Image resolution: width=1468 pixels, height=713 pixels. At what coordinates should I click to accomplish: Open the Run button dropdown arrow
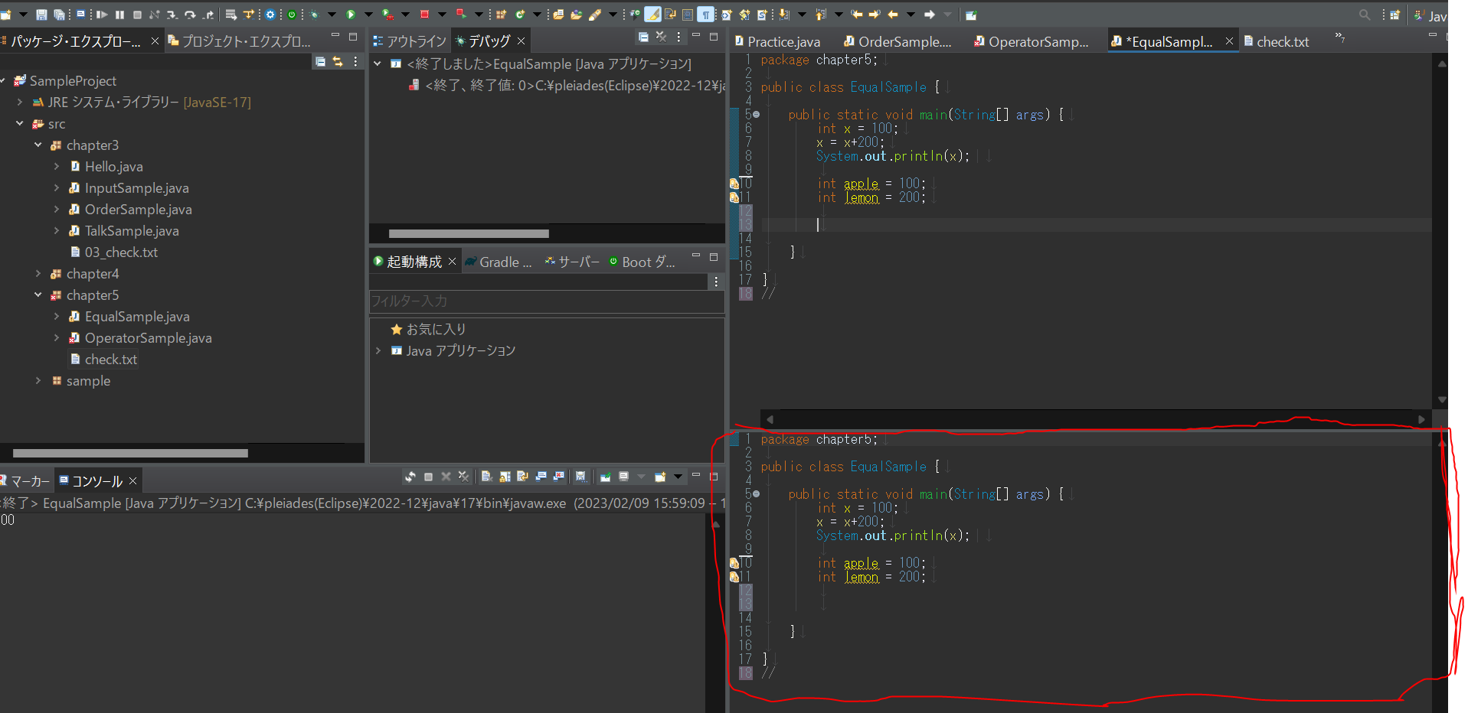click(x=368, y=15)
